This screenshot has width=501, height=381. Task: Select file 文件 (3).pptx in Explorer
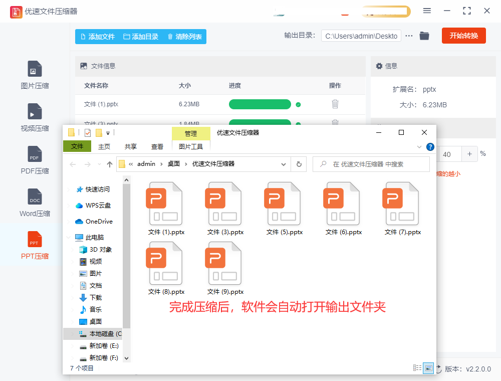[x=225, y=209]
